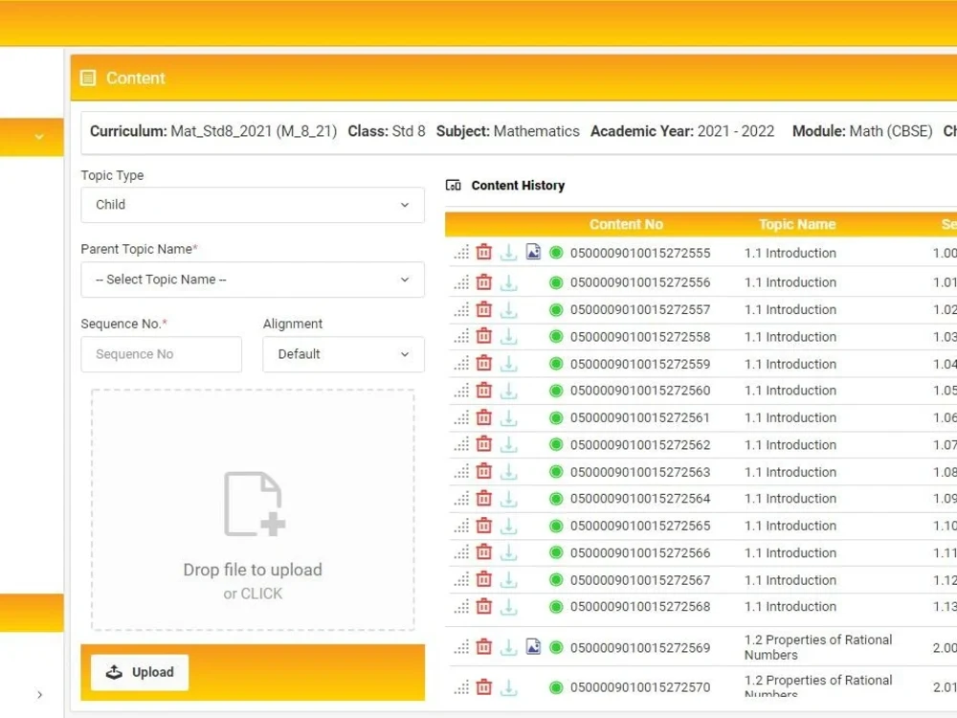Click topic 1.2 Properties of Rational Numbers for 272569
The height and width of the screenshot is (718, 957).
pos(818,647)
